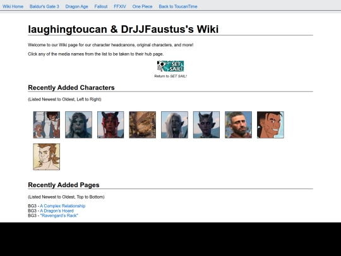Image resolution: width=341 pixels, height=256 pixels.
Task: Select the red horned tiefling portrait
Action: coord(111,125)
